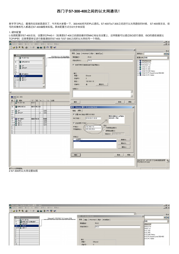Screen dimensions: 179x254
Task: Expand PROFIBUS DP in the upper catalog tree
Action: [x=138, y=61]
